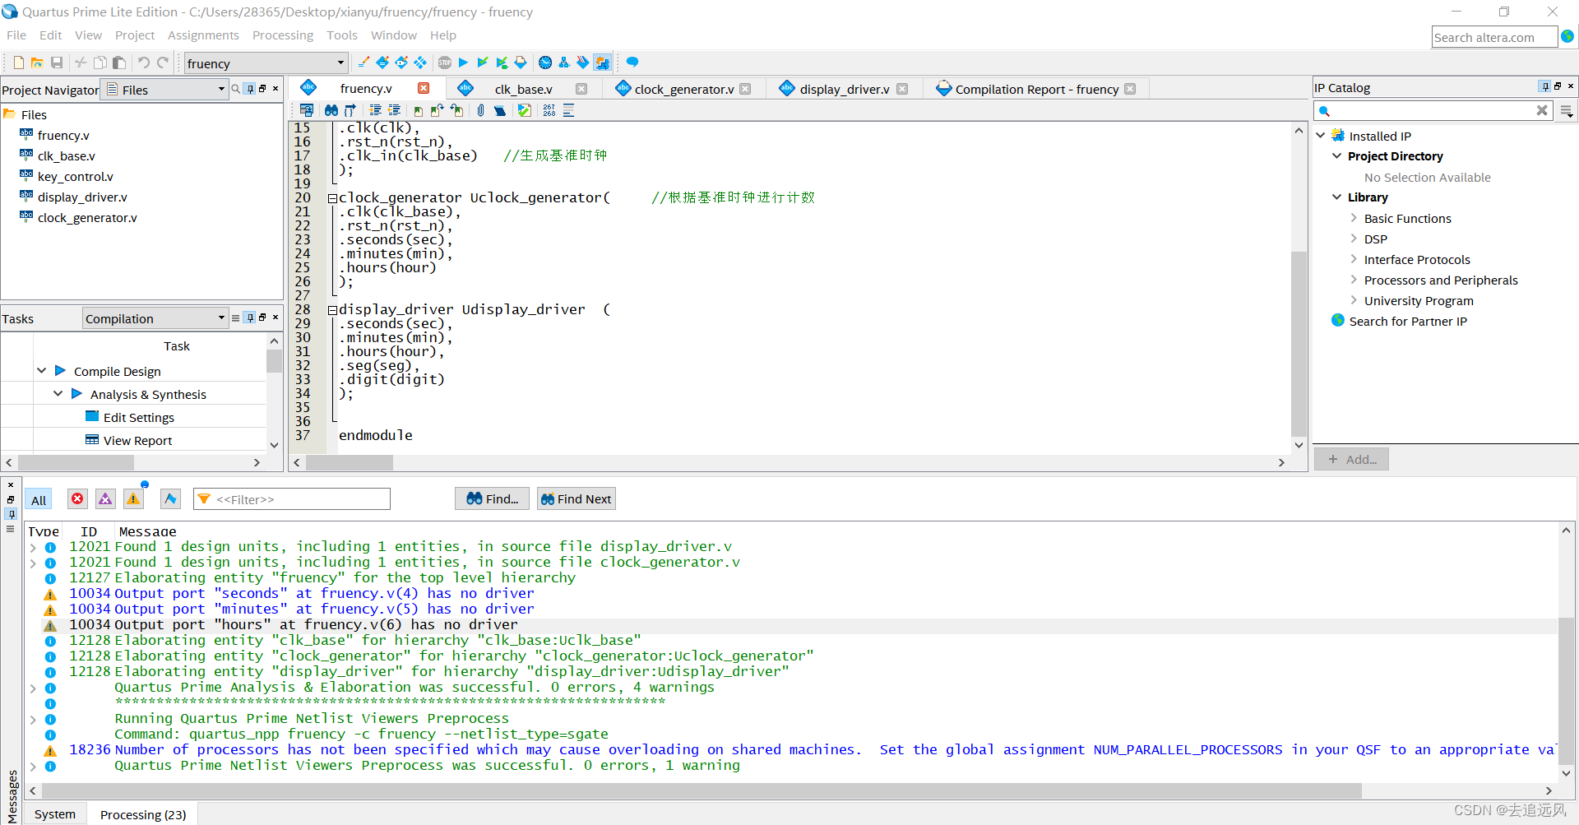
Task: Click the Messages panel horizontal scrollbar
Action: [x=789, y=790]
